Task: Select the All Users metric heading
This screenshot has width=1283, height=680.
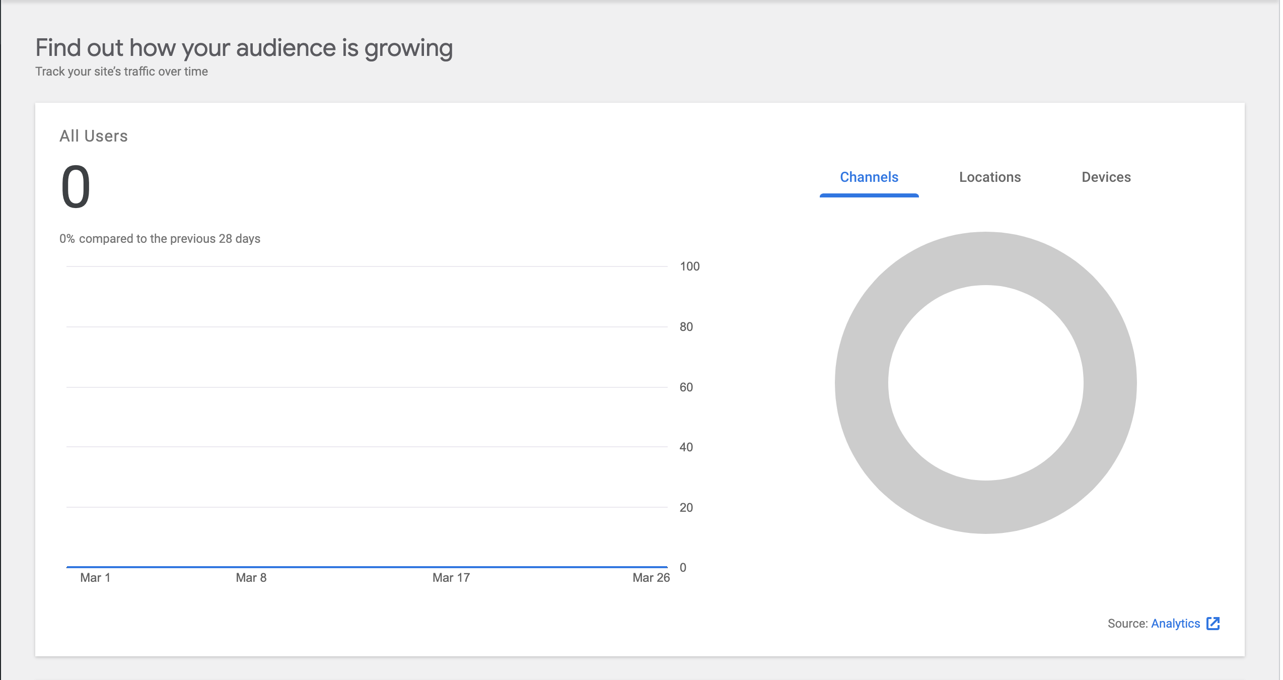Action: coord(94,135)
